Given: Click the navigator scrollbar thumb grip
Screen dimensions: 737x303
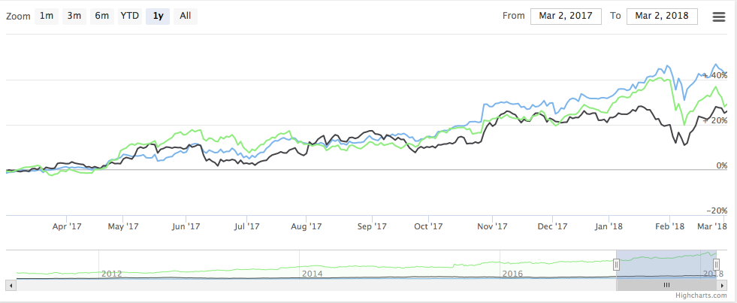Looking at the screenshot, I should pyautogui.click(x=666, y=285).
